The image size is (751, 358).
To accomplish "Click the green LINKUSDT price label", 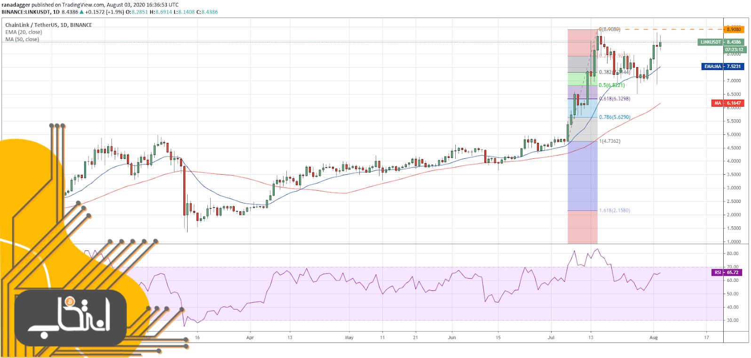I will pos(711,42).
